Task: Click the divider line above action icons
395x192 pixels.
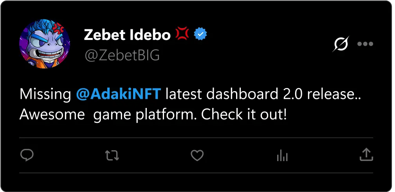Action: [196, 138]
